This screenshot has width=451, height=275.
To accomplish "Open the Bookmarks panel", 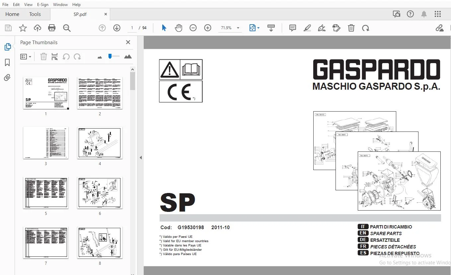I will [x=7, y=62].
